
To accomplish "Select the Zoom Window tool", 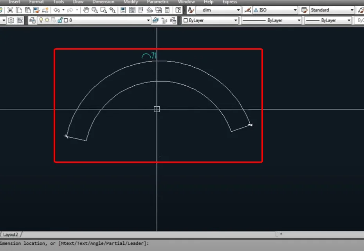I will (x=104, y=10).
